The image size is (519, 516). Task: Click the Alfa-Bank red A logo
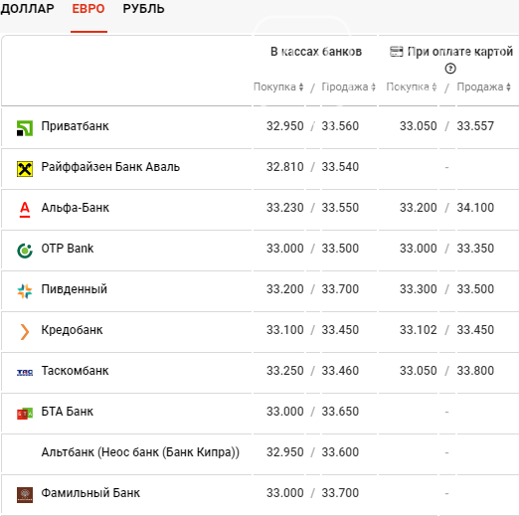point(25,210)
